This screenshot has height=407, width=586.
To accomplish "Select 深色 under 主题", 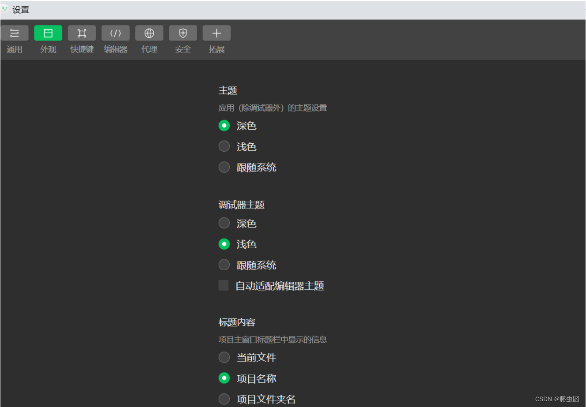I will tap(224, 126).
